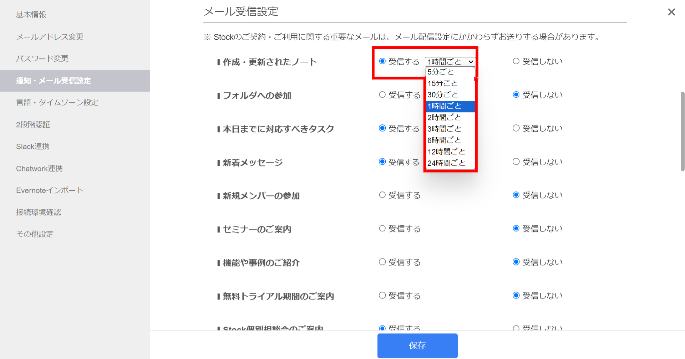Switch to the Chatwork連携 section
Image resolution: width=685 pixels, height=359 pixels.
39,168
